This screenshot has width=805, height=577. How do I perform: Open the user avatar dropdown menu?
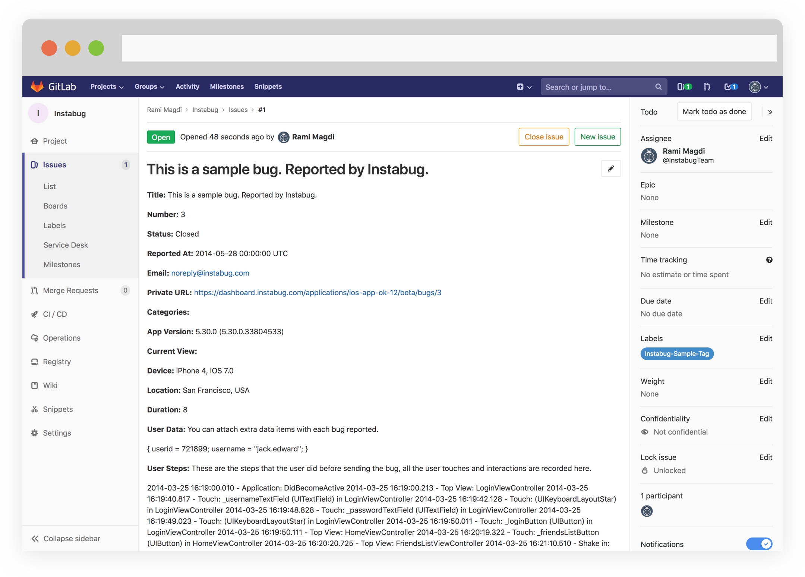758,87
